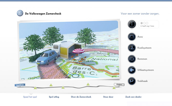Choose the Trekhaak tow hook icon
Image resolution: width=172 pixels, height=106 pixels.
point(132,81)
